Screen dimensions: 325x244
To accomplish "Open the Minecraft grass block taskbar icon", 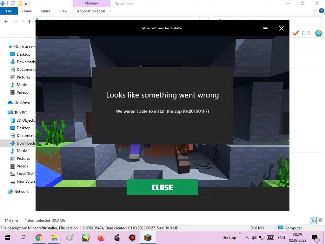I will (148, 238).
